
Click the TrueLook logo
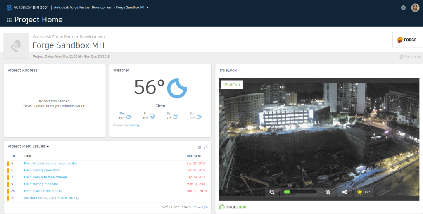233,207
